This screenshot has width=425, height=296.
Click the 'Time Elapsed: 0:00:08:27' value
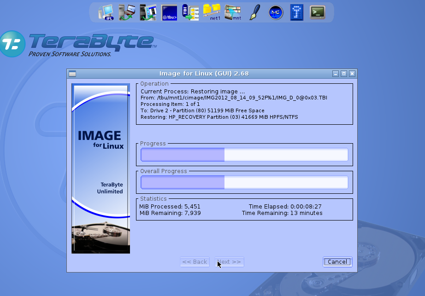pos(285,206)
